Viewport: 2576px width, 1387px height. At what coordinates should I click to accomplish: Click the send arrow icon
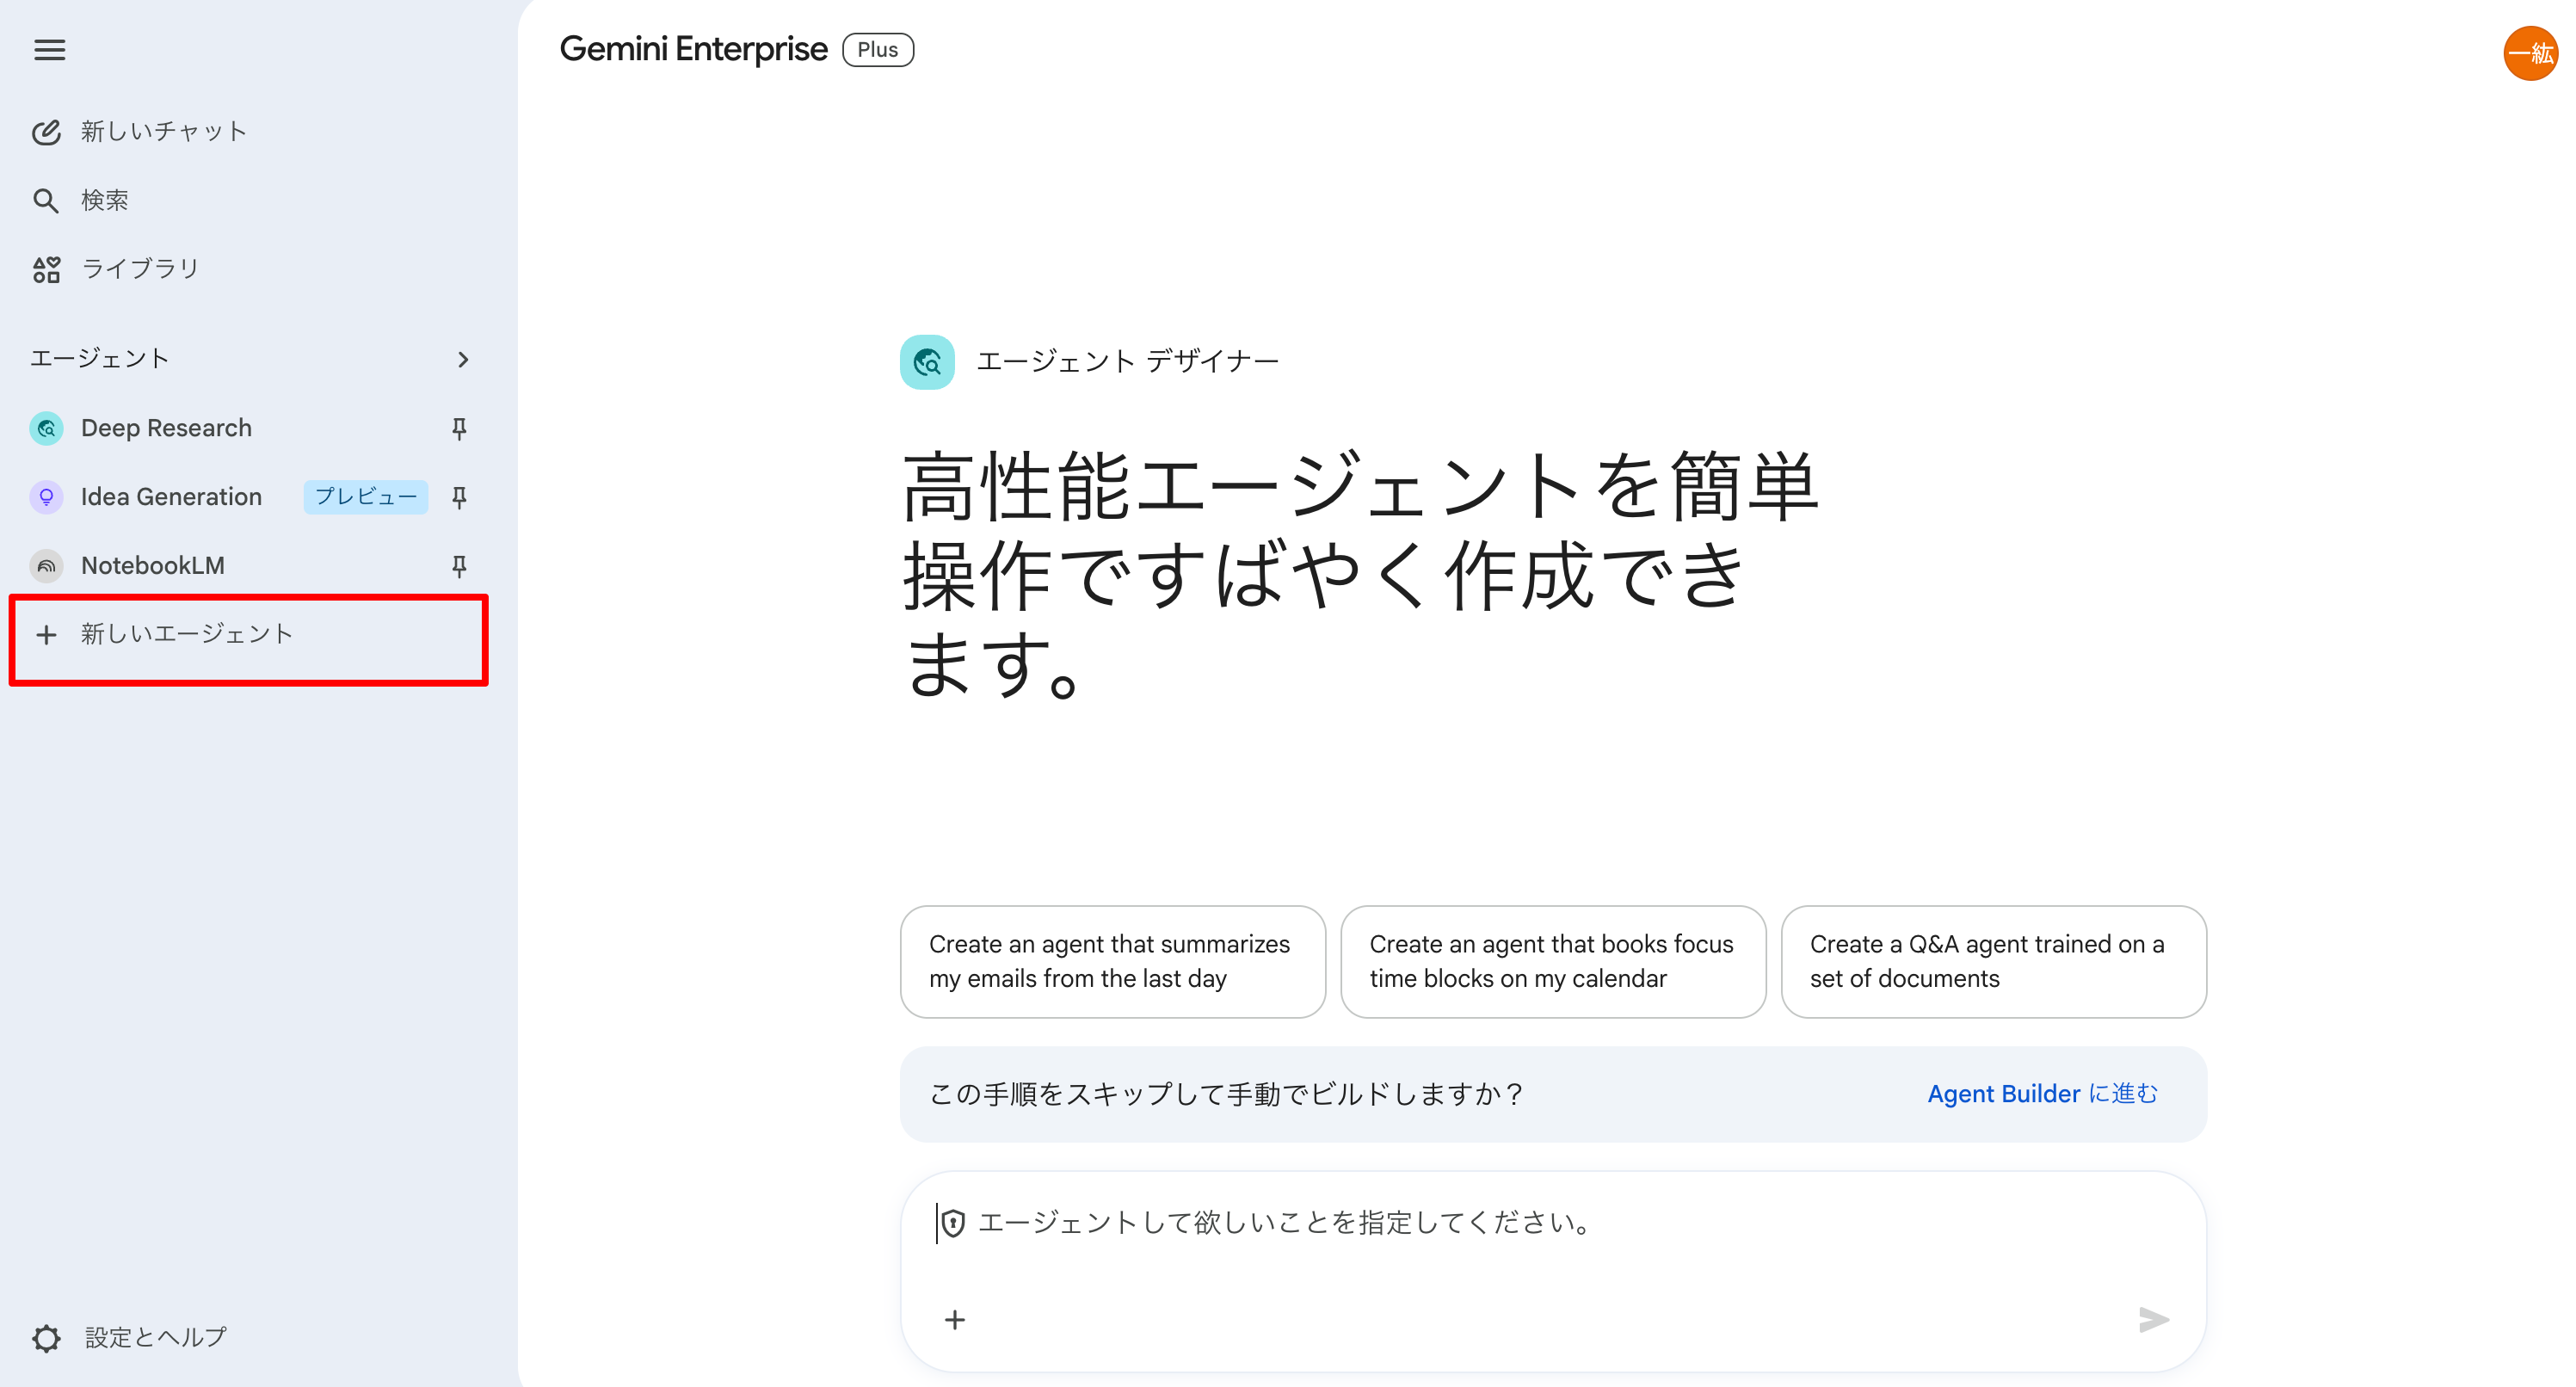pos(2153,1320)
